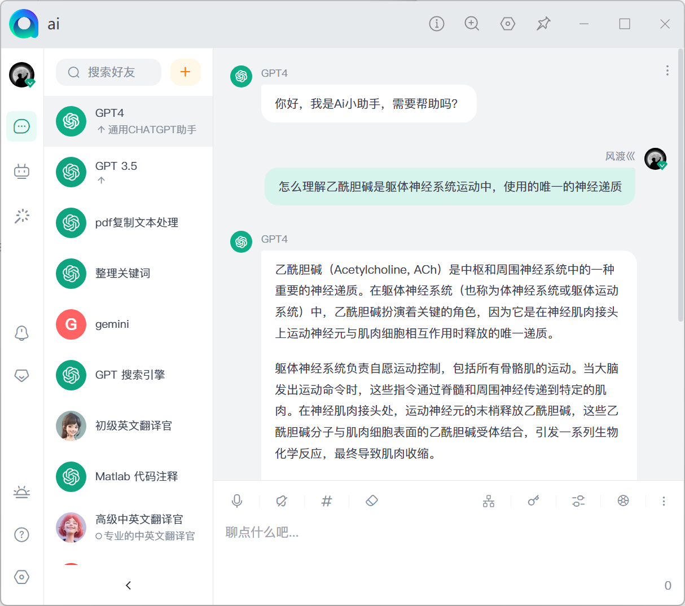Click the eraser clear chat icon

pos(371,501)
